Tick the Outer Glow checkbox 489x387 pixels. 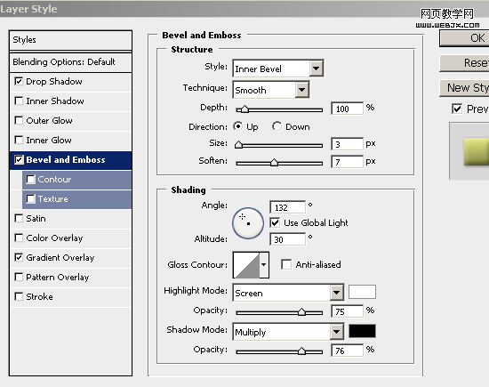(19, 120)
